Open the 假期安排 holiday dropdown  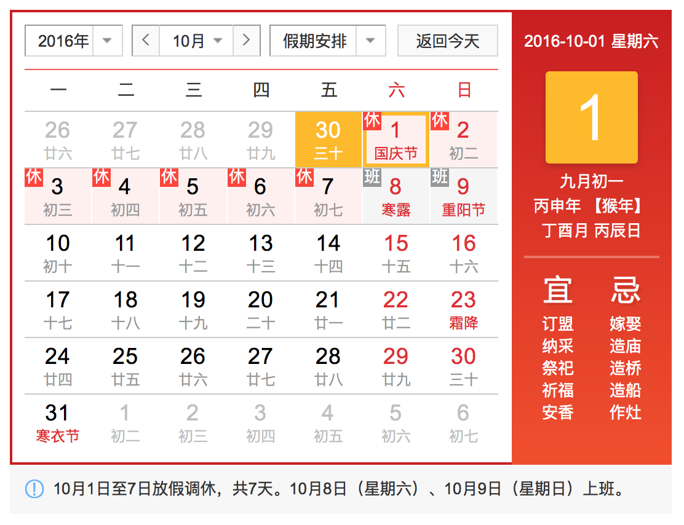(x=327, y=41)
